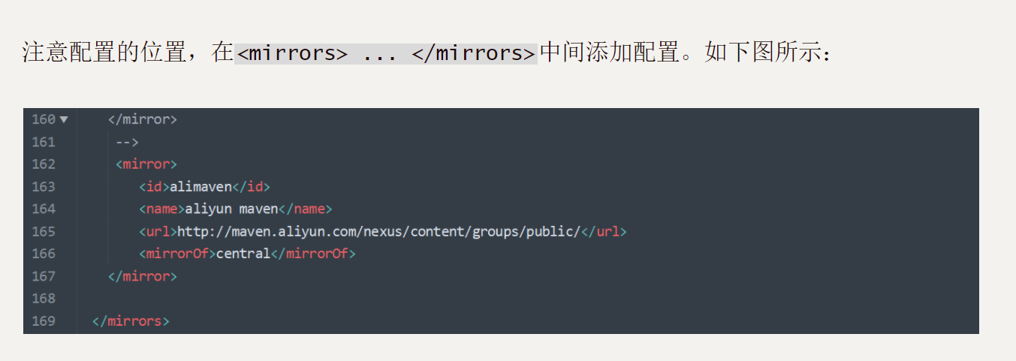Click line number 168 in the gutter
This screenshot has height=361, width=1016.
pyautogui.click(x=44, y=299)
